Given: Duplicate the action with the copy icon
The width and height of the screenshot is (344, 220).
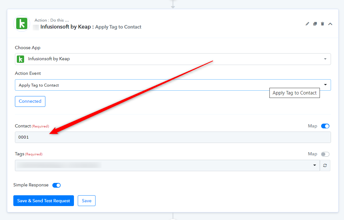Looking at the screenshot, I should tap(315, 24).
